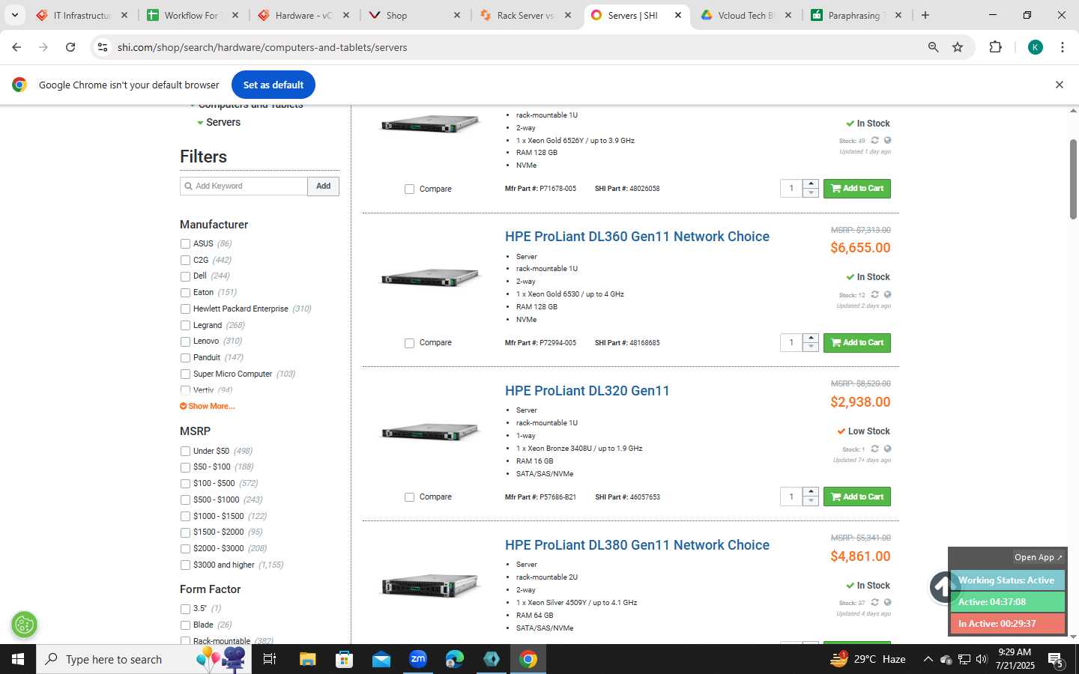Switch to the IT Infrastructure tab

coord(82,15)
